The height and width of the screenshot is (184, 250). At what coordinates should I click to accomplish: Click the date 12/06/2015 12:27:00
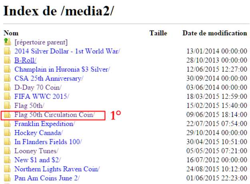click(x=217, y=69)
